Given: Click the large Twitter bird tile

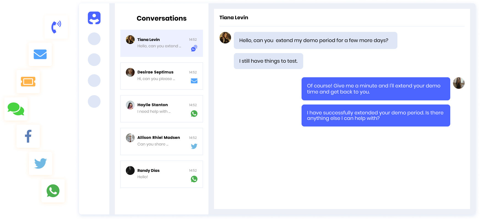Looking at the screenshot, I should coord(40,163).
